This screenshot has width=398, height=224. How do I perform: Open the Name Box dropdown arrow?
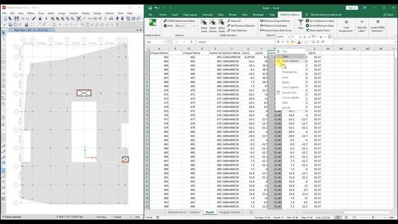pos(164,42)
